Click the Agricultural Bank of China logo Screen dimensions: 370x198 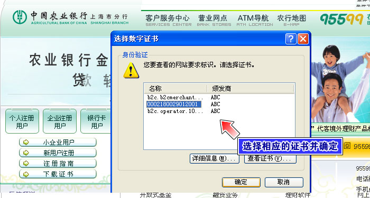pos(20,17)
